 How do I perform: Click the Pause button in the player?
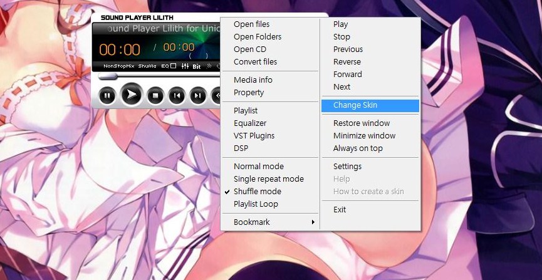click(x=107, y=95)
